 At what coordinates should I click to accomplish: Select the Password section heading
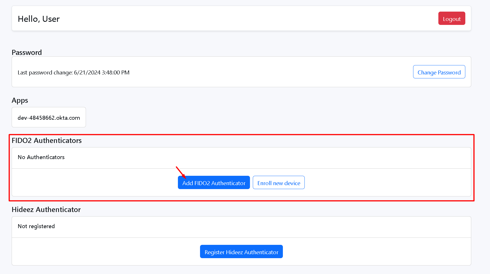(27, 52)
